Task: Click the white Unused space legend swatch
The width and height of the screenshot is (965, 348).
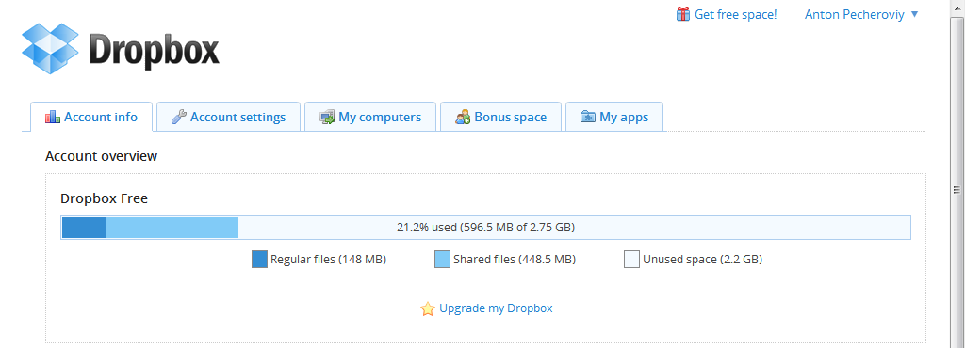Action: pos(632,259)
